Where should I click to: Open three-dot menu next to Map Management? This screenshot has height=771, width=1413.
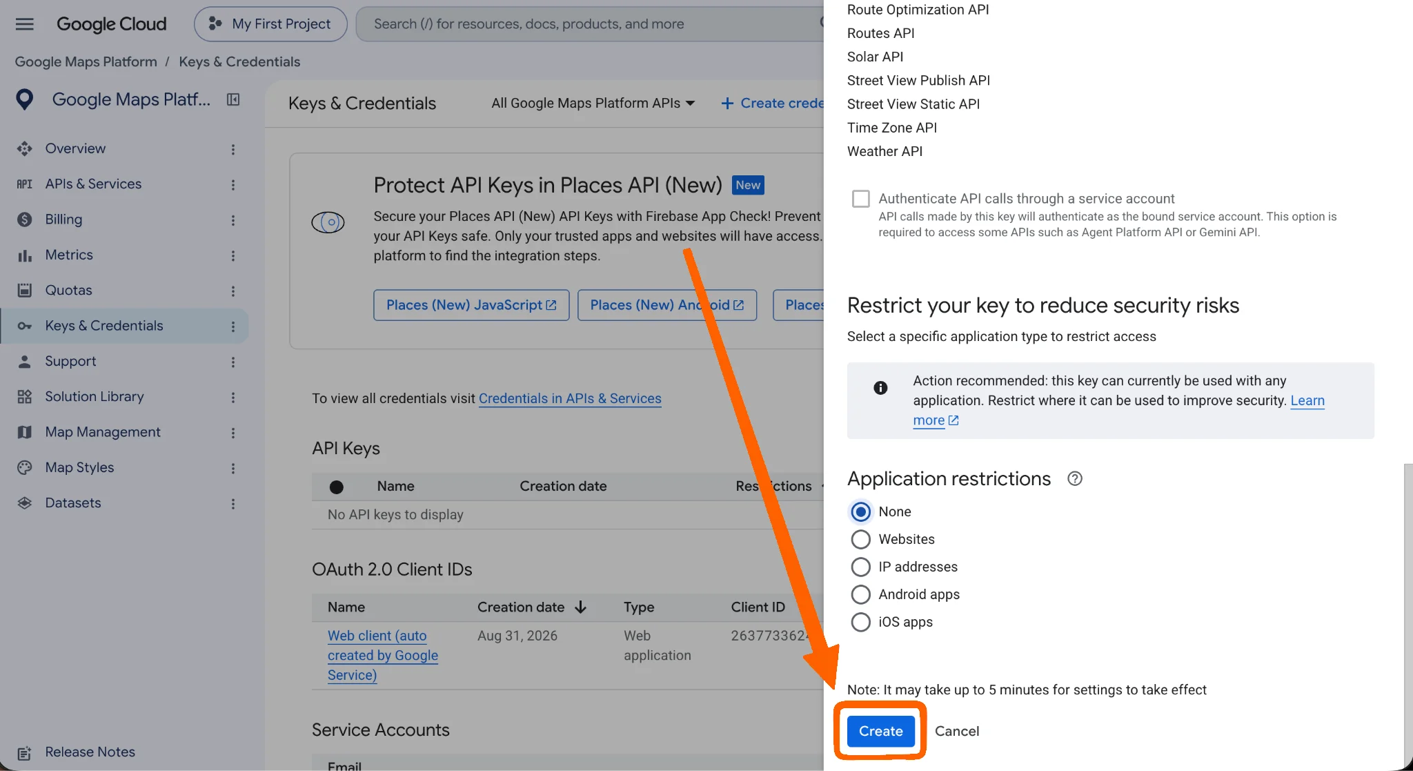[x=233, y=433]
